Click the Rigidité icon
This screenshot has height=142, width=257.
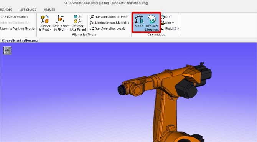pyautogui.click(x=163, y=29)
